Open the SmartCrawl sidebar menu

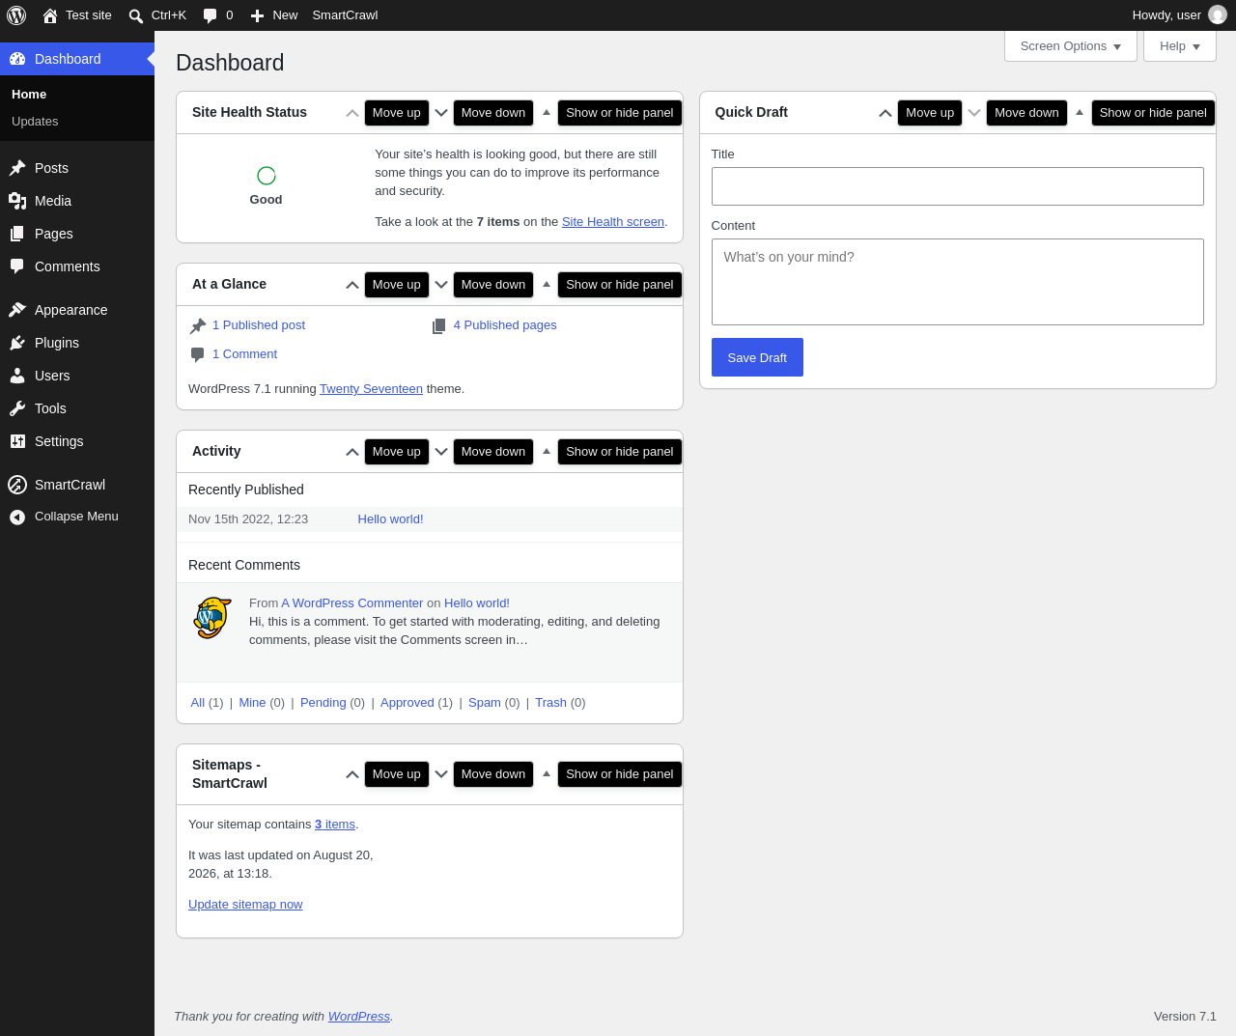(x=77, y=485)
